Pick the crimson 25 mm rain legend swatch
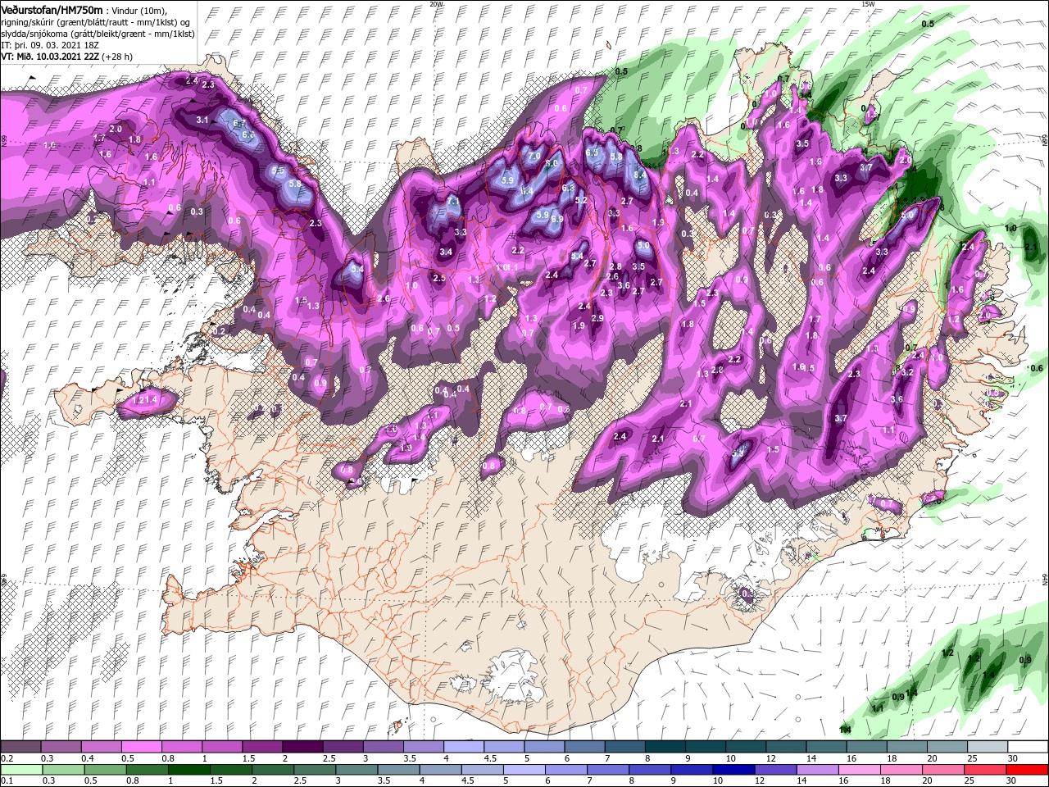The height and width of the screenshot is (787, 1049). pyautogui.click(x=986, y=770)
